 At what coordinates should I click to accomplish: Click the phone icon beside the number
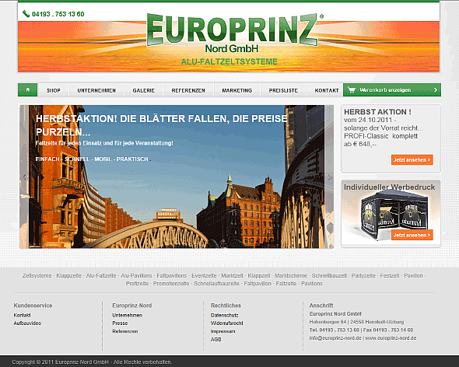tap(26, 14)
